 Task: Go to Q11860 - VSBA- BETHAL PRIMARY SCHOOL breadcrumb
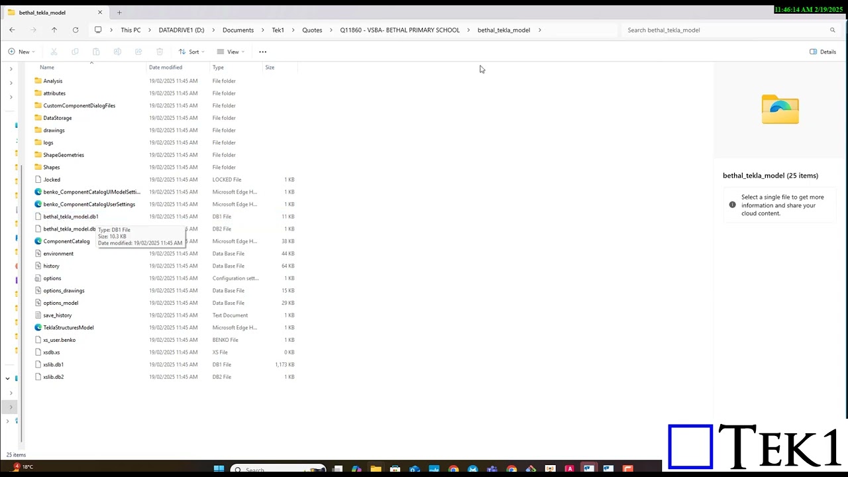click(399, 30)
